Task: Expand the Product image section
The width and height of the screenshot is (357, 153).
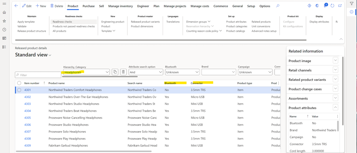Action: [335, 60]
